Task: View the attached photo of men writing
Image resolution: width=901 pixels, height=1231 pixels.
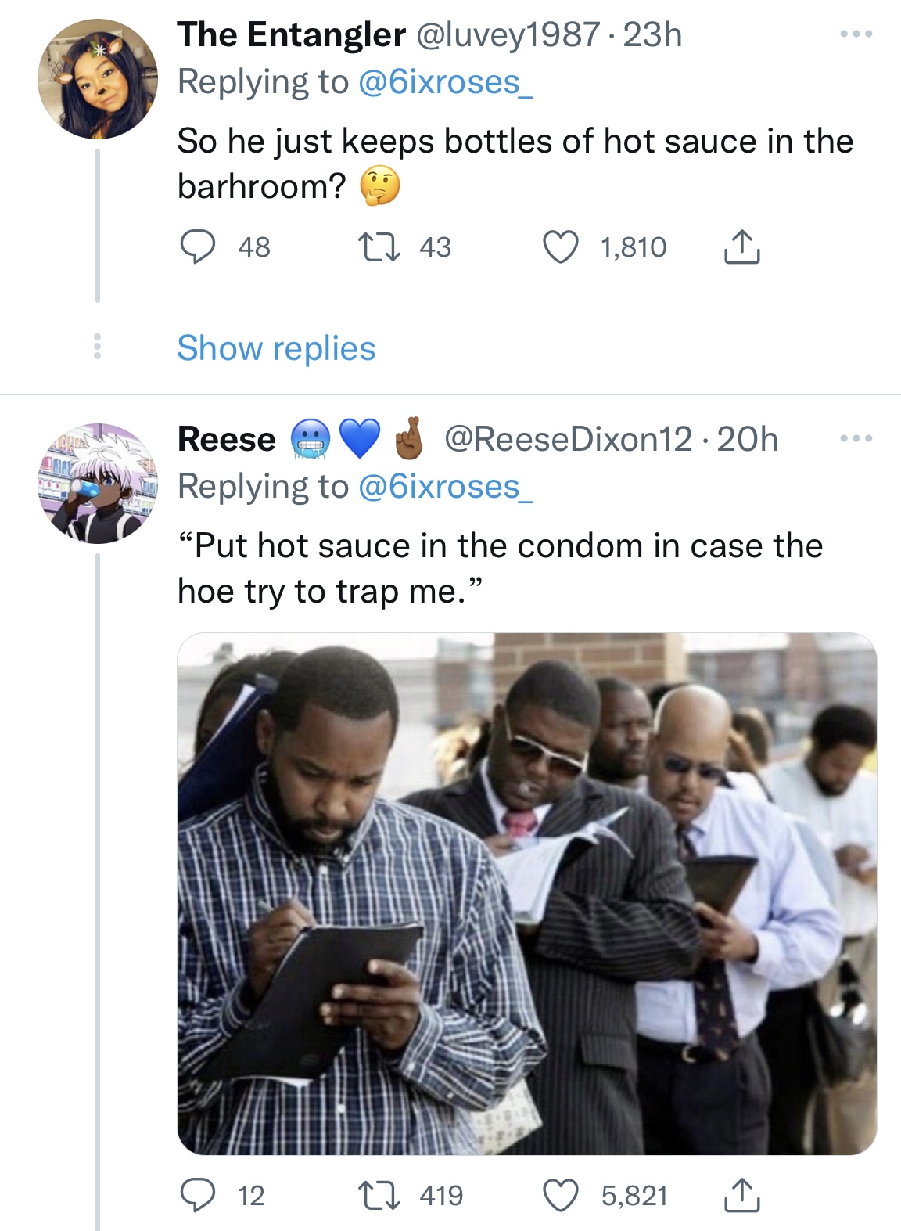Action: click(x=526, y=893)
